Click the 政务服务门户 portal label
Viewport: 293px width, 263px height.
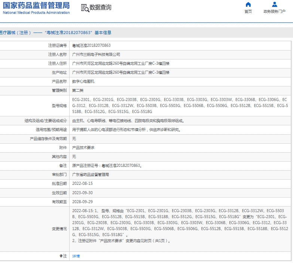(x=275, y=11)
